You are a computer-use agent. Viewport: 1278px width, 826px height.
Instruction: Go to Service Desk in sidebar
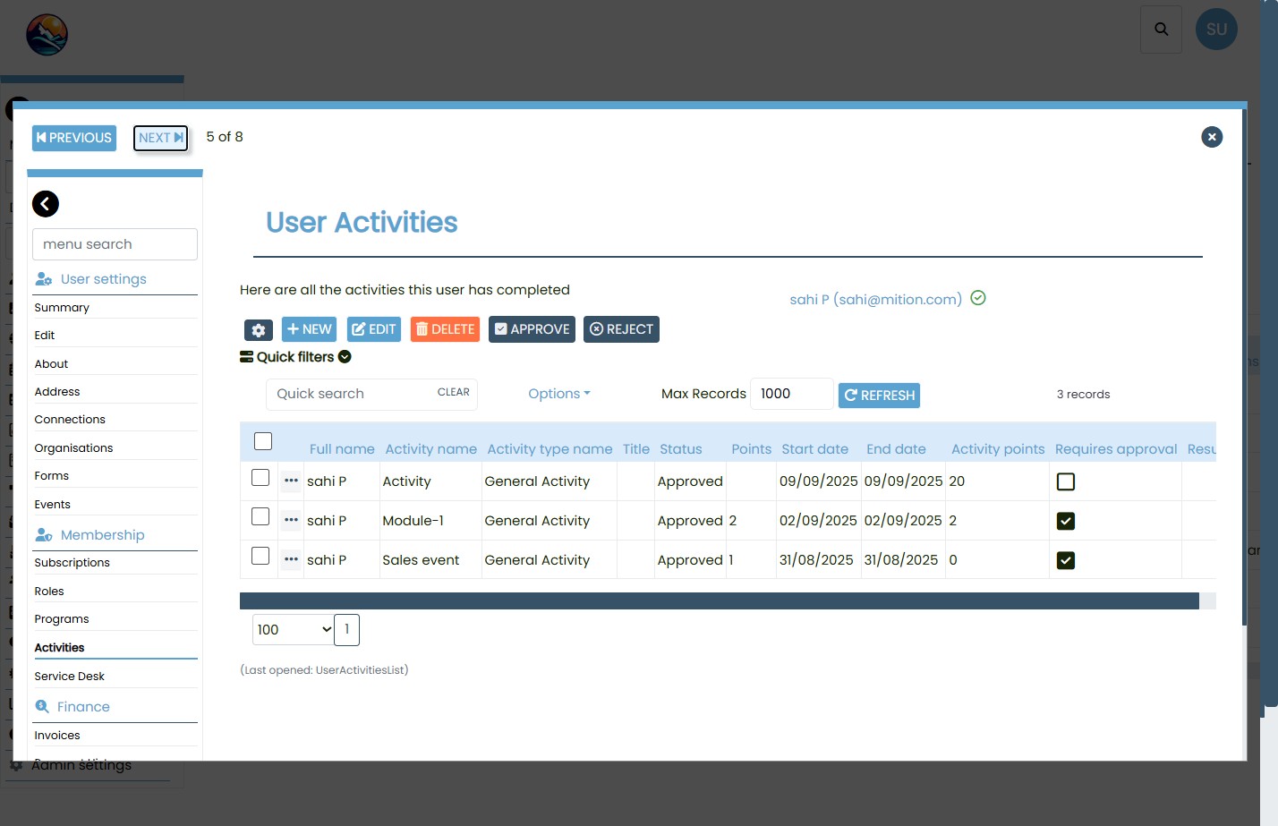[x=70, y=677]
